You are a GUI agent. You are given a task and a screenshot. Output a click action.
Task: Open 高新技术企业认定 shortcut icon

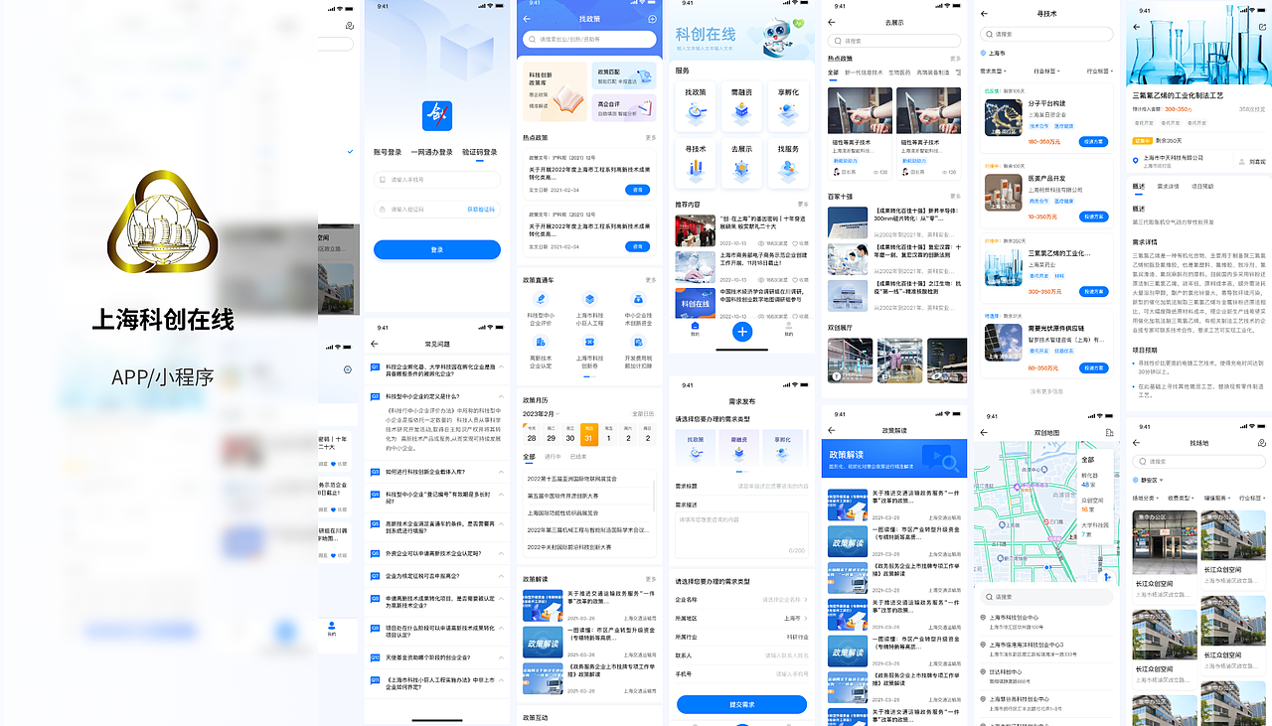click(542, 343)
